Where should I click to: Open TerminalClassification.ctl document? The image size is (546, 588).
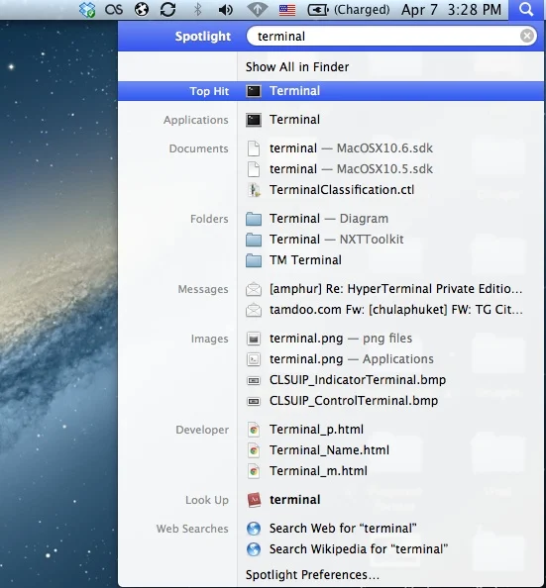[x=342, y=190]
